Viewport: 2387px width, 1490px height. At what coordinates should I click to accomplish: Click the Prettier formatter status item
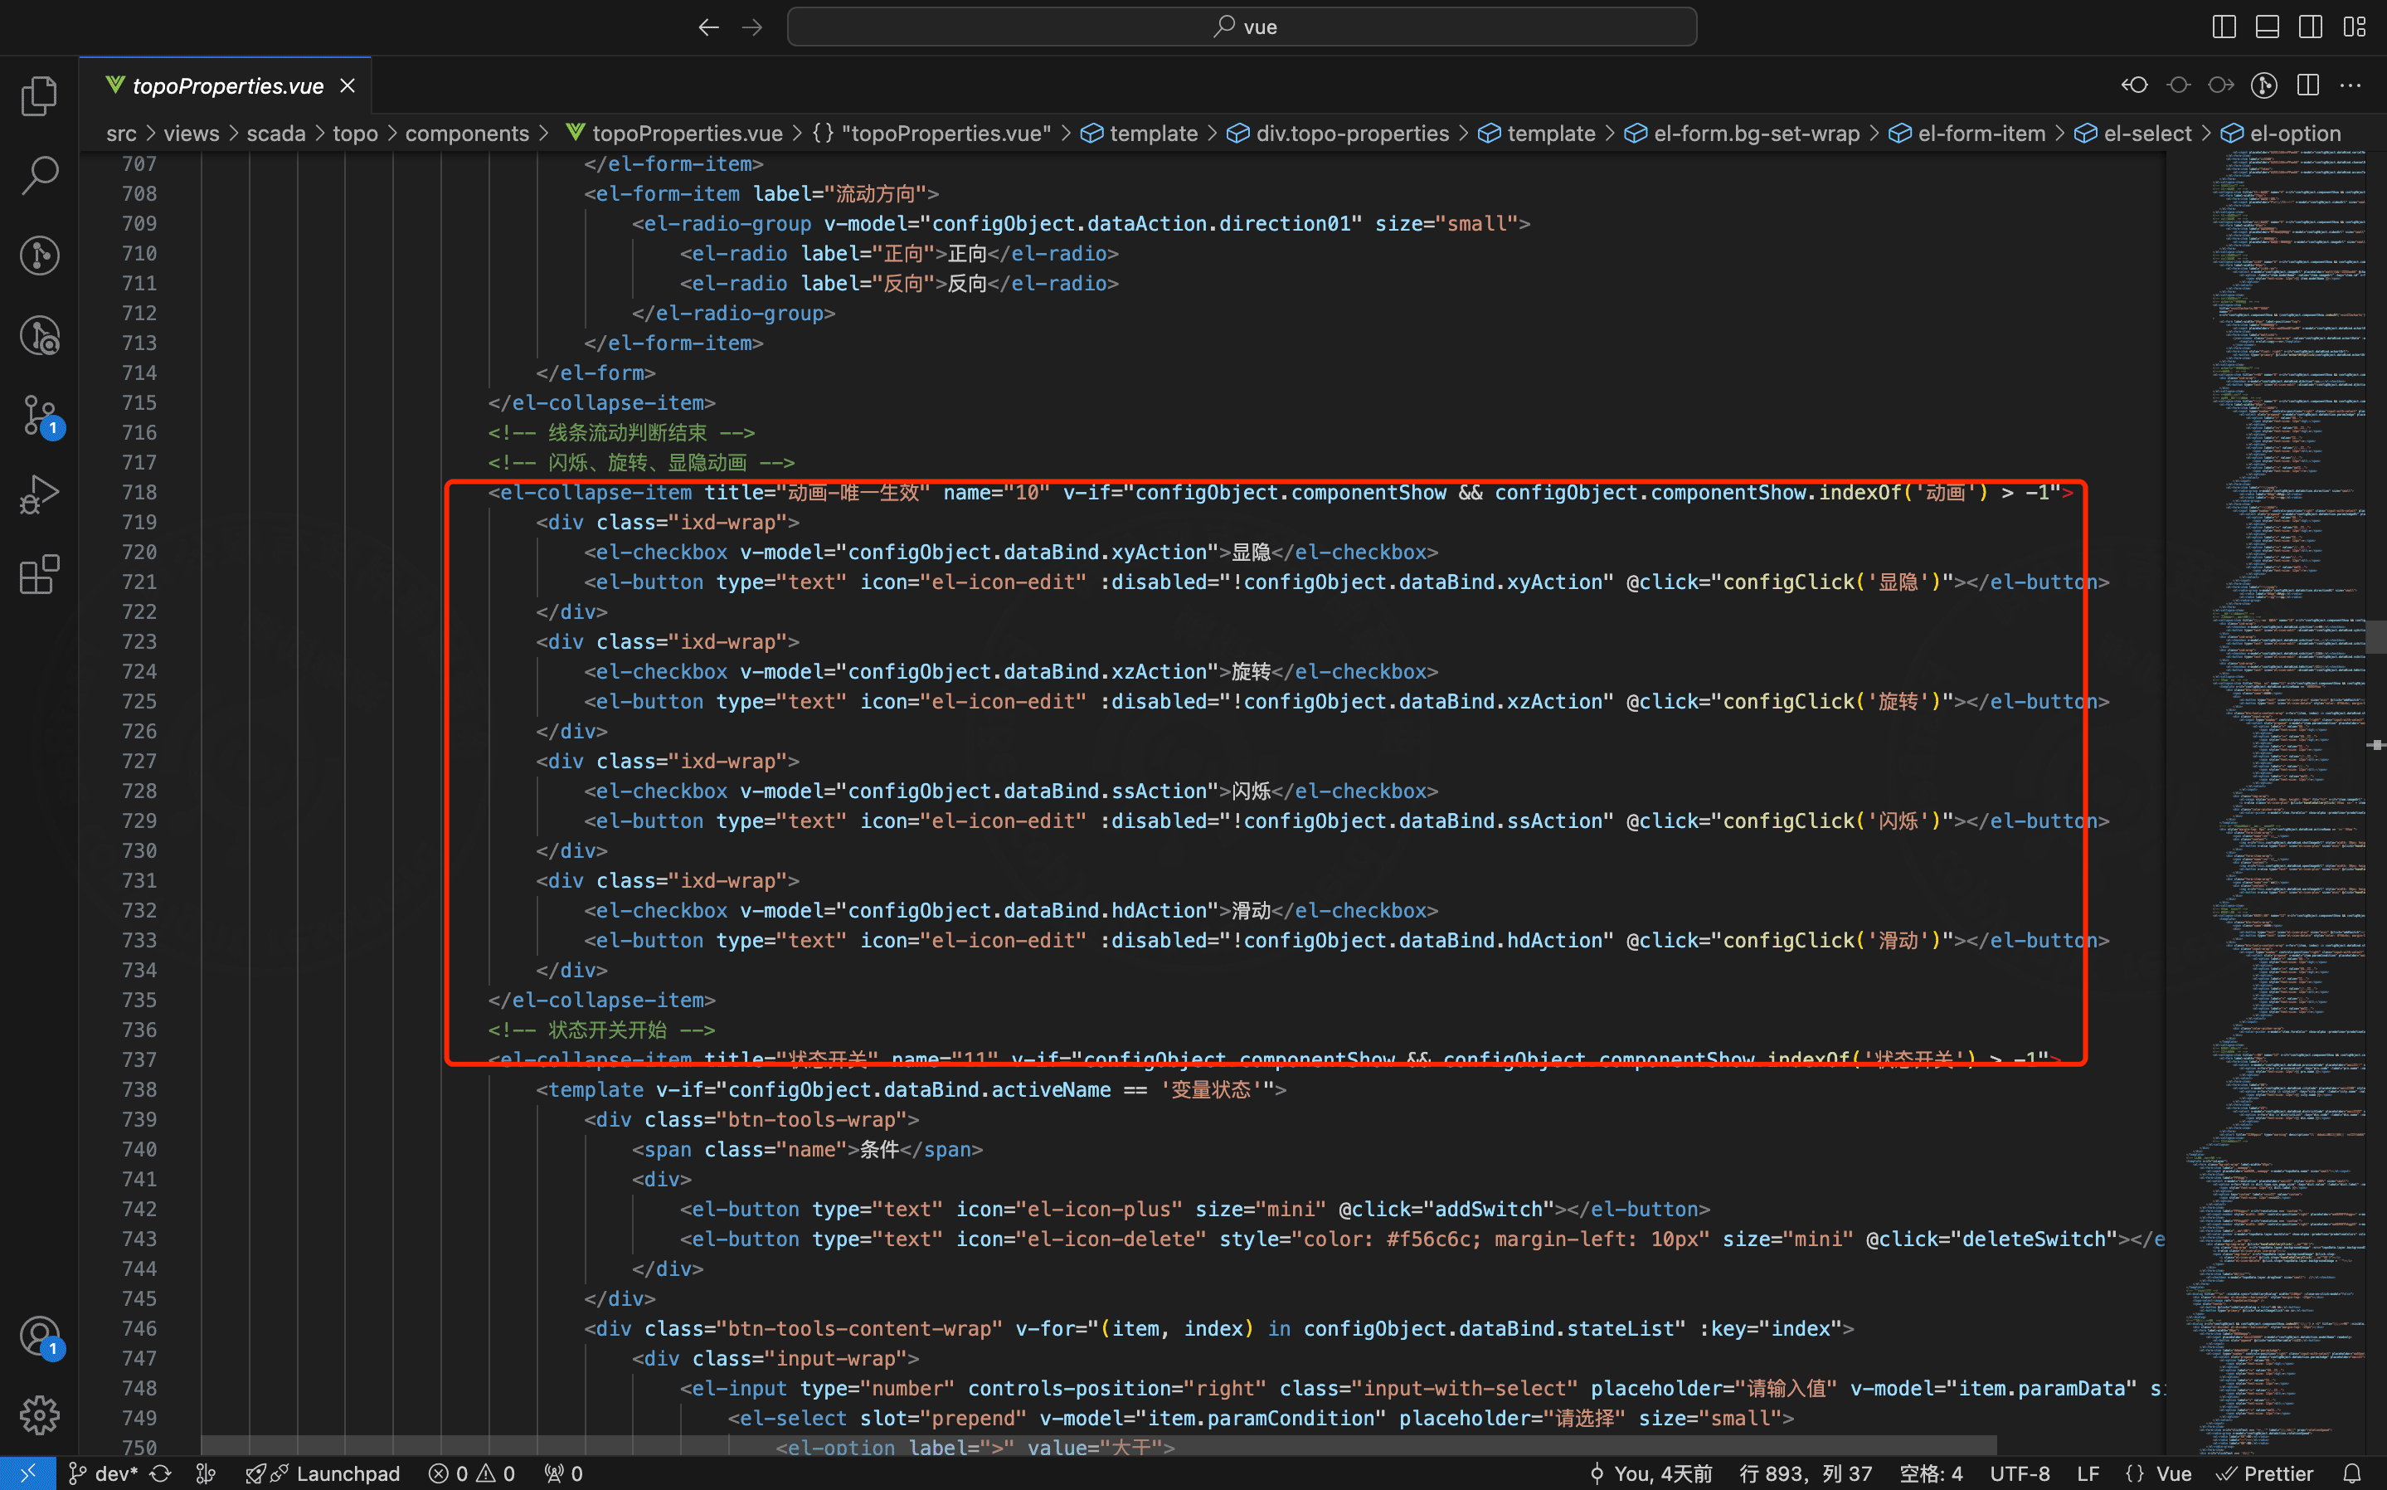coord(2265,1473)
